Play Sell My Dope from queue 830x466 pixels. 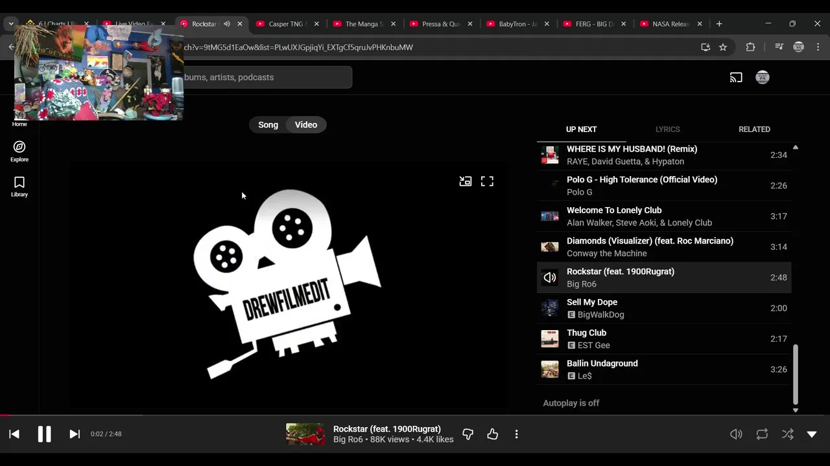(x=664, y=308)
